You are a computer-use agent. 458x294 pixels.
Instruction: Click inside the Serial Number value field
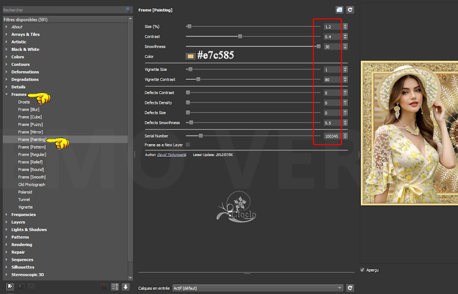[x=332, y=136]
